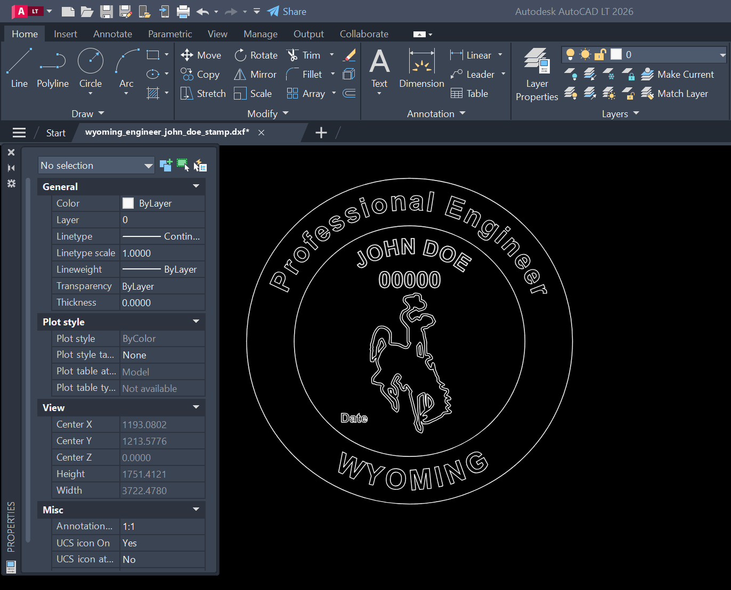Click Turn All Layers On icon
731x590 pixels.
(570, 93)
